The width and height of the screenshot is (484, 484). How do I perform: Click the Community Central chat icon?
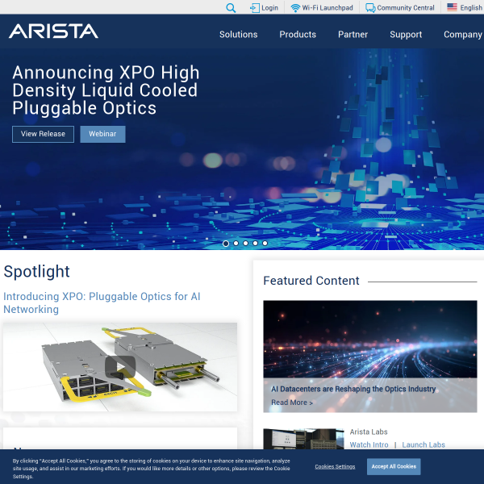pos(370,8)
